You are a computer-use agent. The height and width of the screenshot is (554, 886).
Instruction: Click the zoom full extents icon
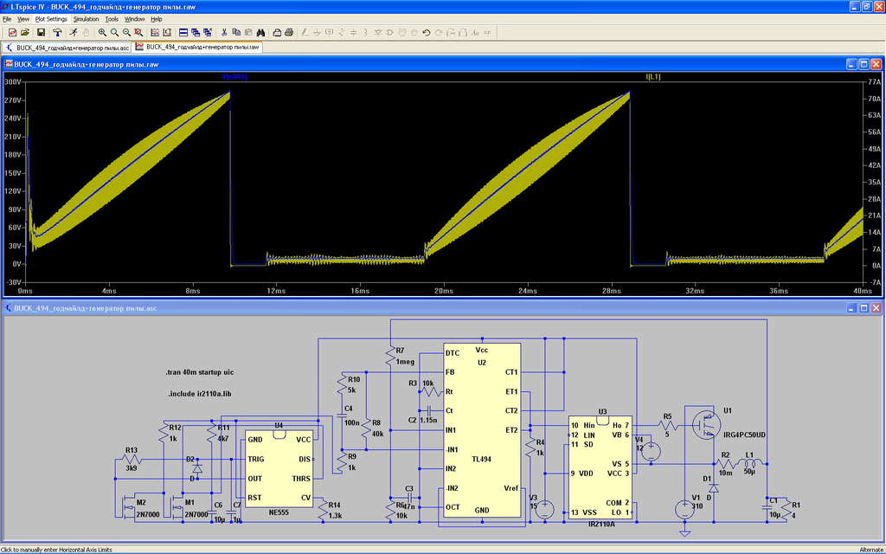tap(138, 32)
